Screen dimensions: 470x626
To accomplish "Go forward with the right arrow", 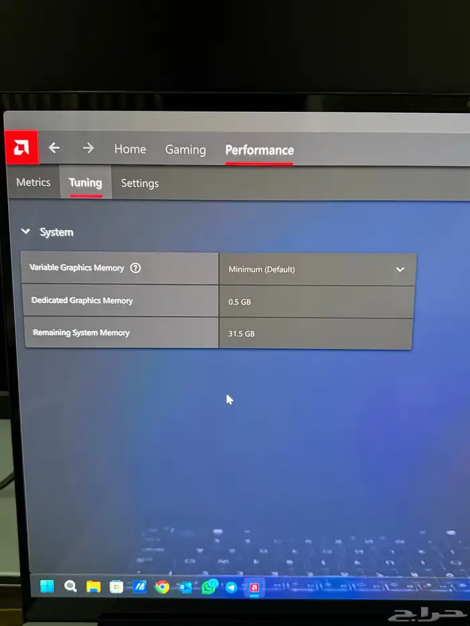I will click(x=89, y=148).
